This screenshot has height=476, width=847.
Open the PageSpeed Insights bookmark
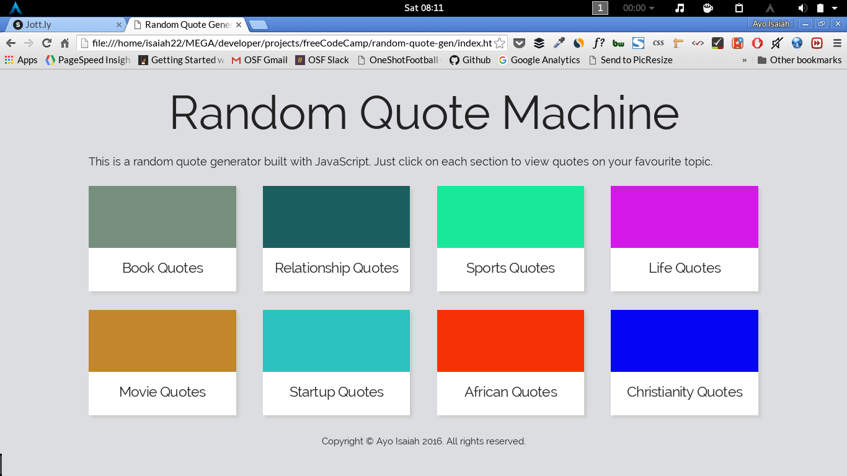click(x=88, y=60)
